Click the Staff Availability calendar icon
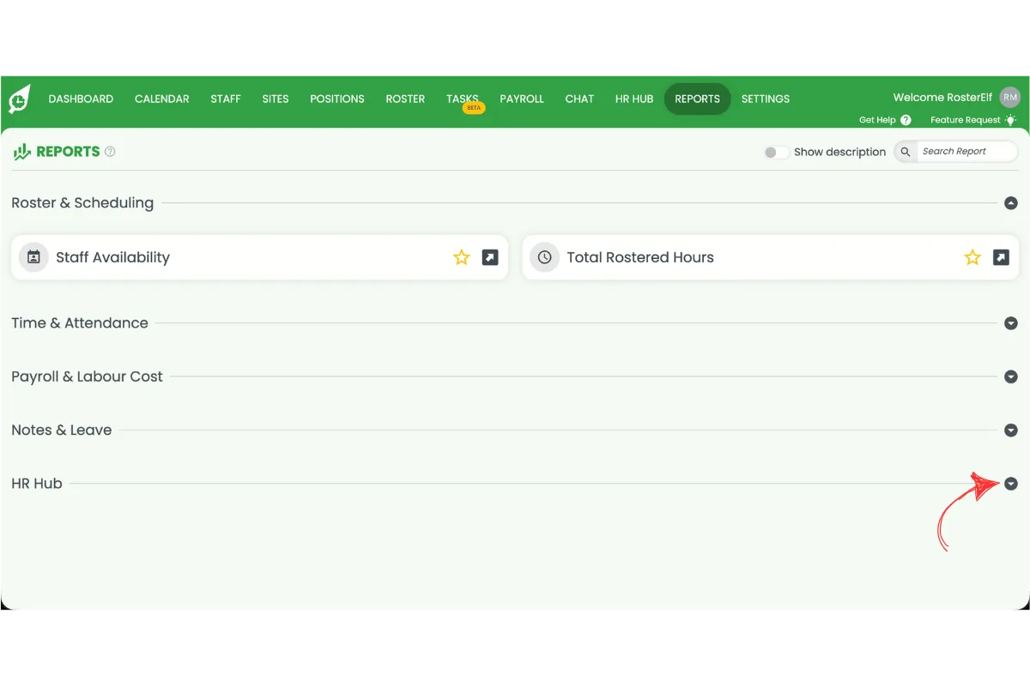Viewport: 1030px width, 686px height. pos(33,257)
